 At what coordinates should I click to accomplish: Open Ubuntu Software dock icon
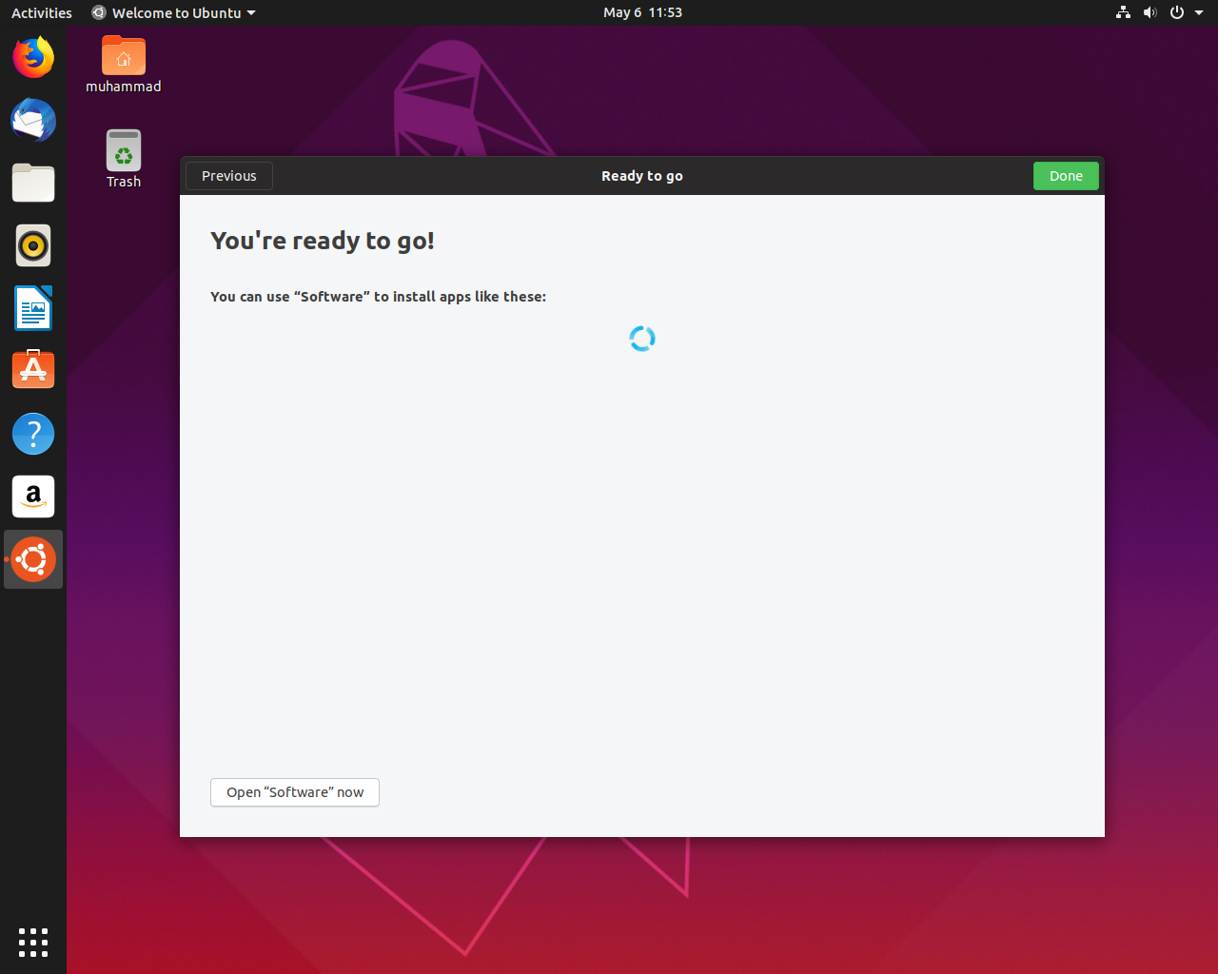[x=33, y=371]
